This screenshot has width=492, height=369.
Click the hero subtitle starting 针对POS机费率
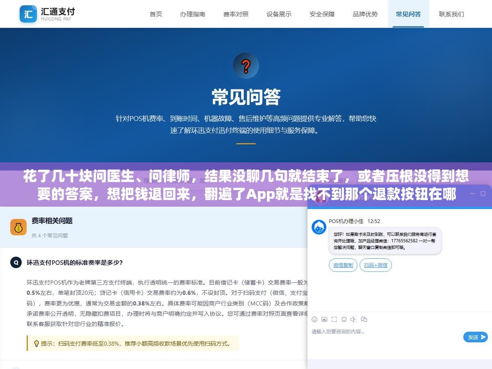tap(246, 125)
